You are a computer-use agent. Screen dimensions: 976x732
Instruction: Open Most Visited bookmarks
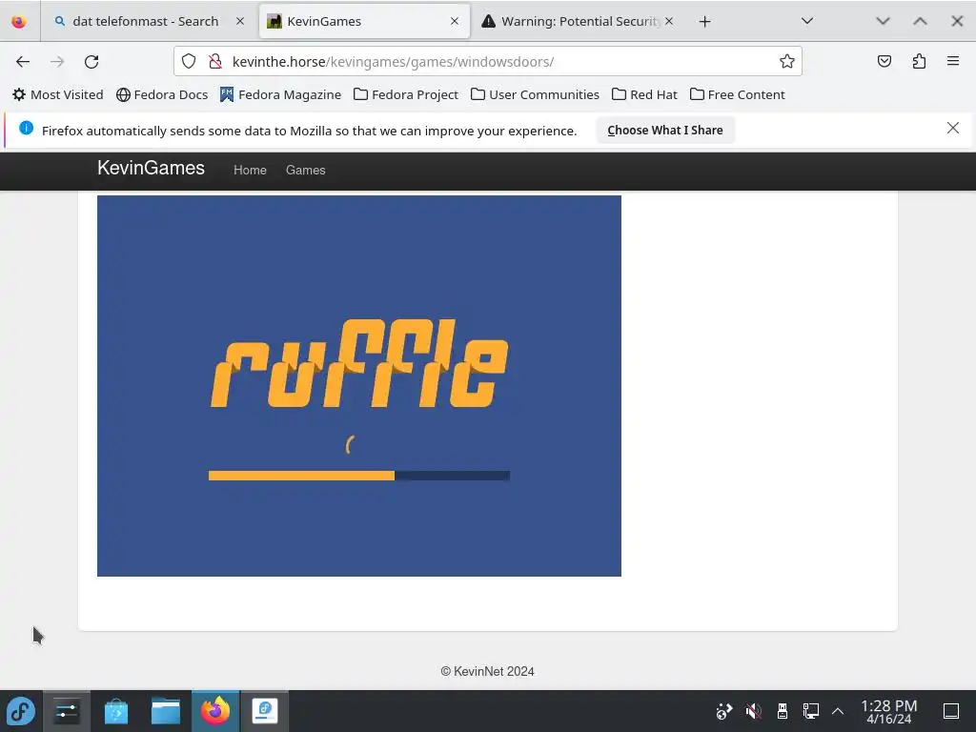click(x=58, y=94)
